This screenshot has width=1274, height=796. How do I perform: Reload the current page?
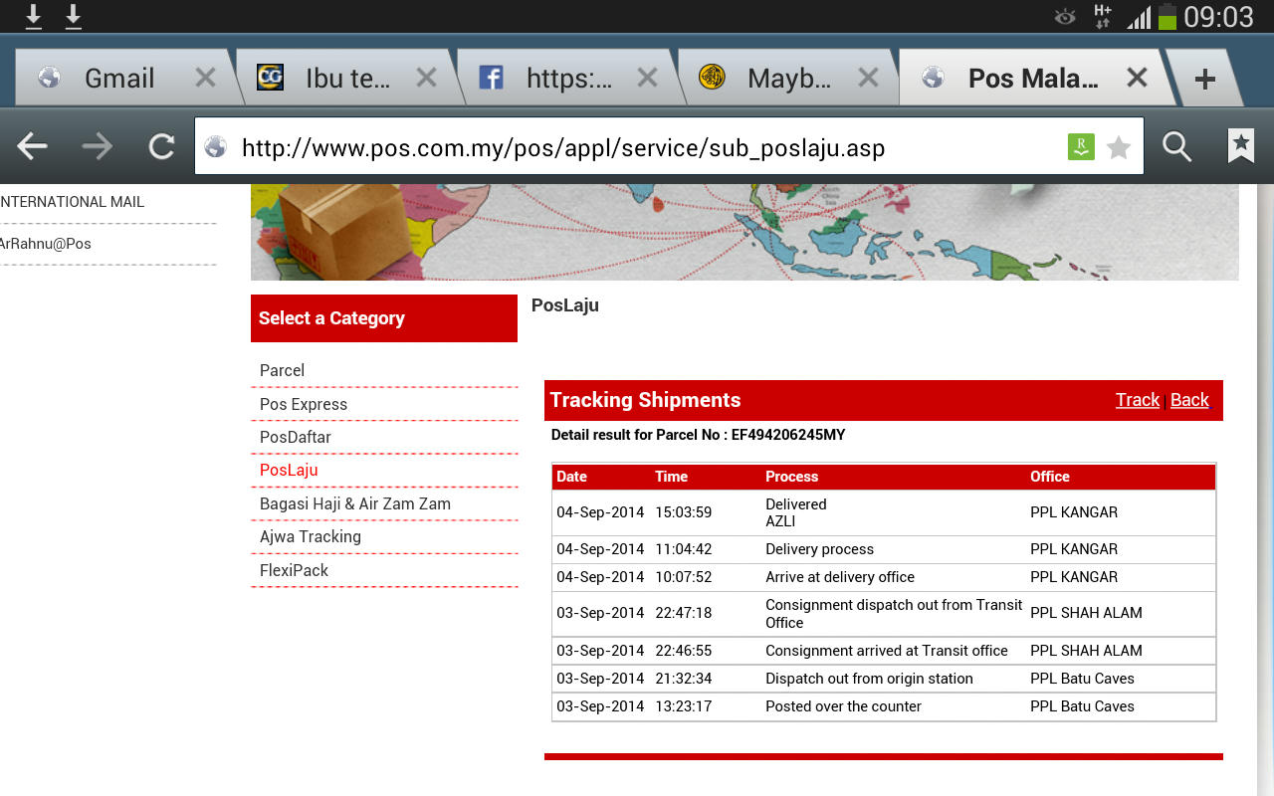pyautogui.click(x=161, y=147)
